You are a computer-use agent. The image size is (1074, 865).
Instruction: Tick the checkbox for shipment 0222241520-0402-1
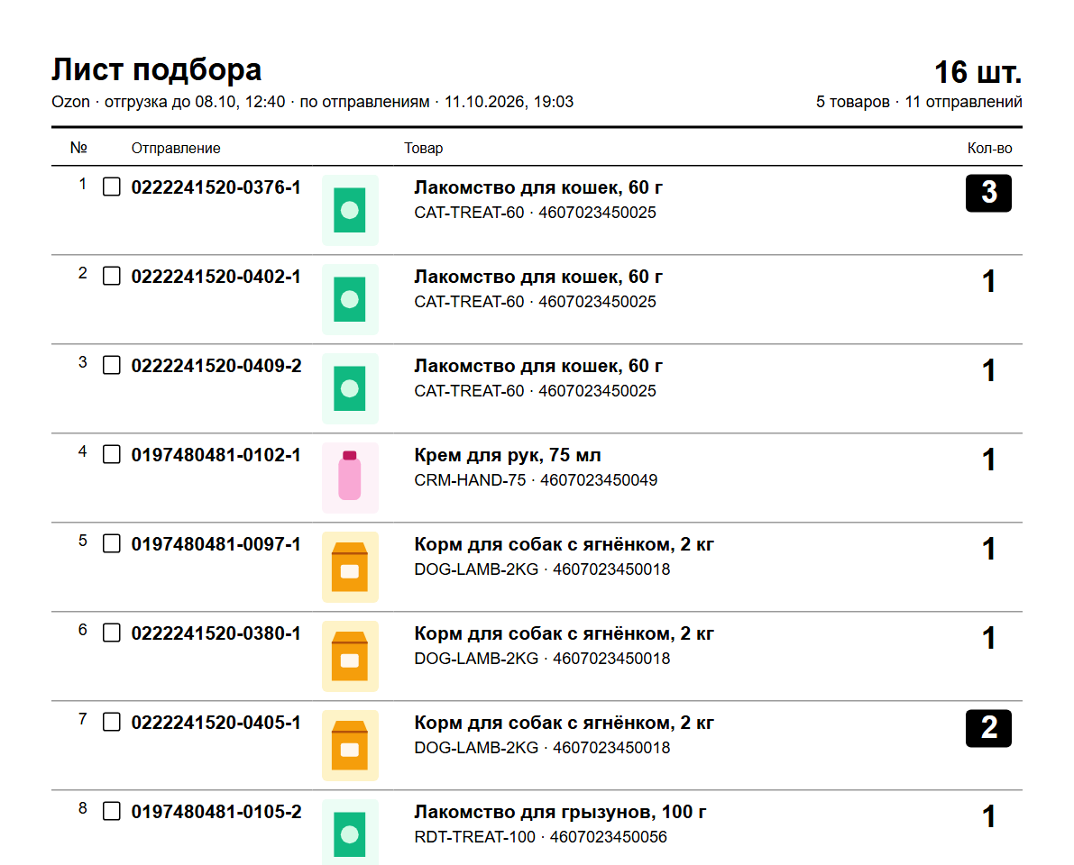coord(112,276)
